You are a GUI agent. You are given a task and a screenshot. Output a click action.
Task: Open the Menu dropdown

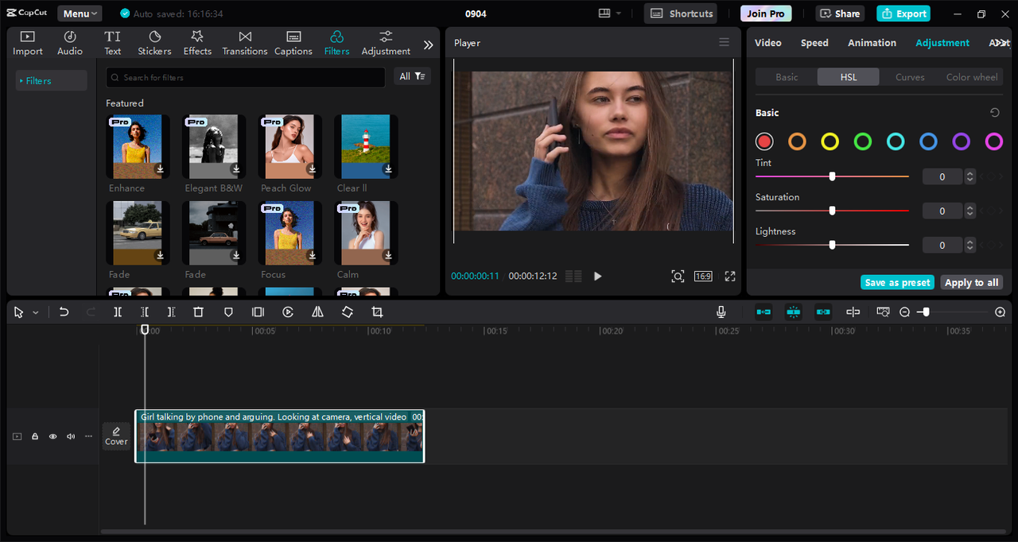click(x=80, y=14)
